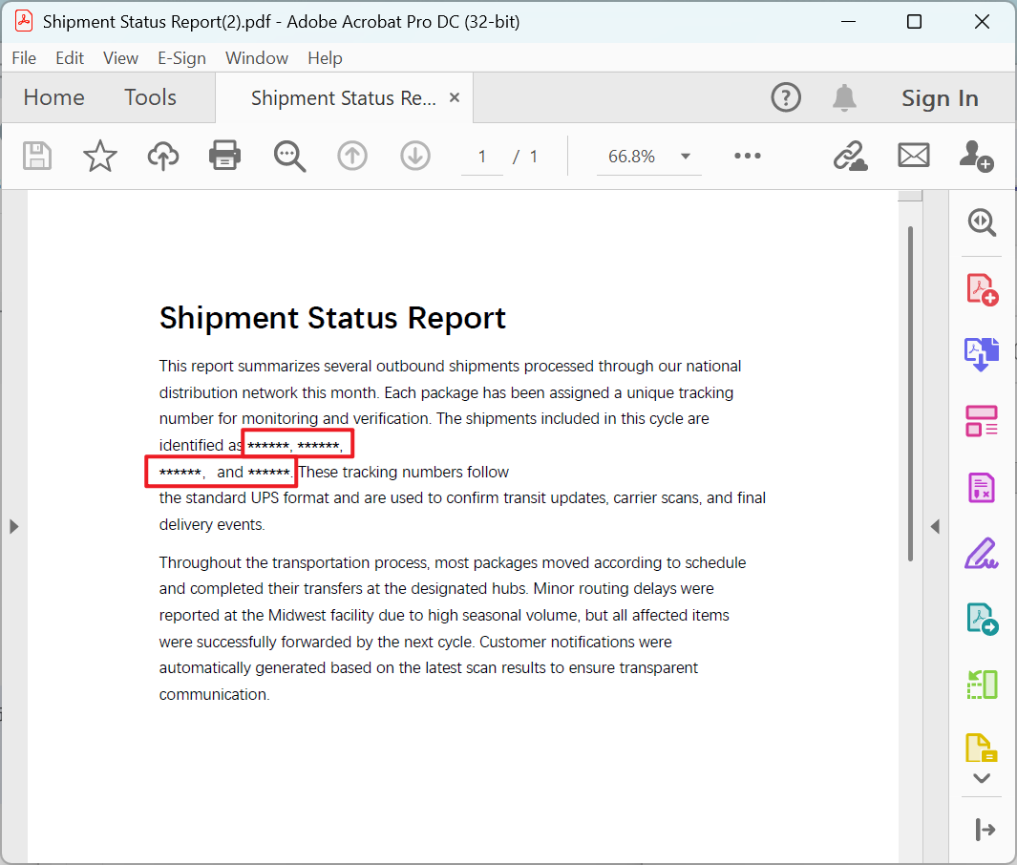The height and width of the screenshot is (865, 1017).
Task: Click the Sign In button
Action: pyautogui.click(x=940, y=98)
